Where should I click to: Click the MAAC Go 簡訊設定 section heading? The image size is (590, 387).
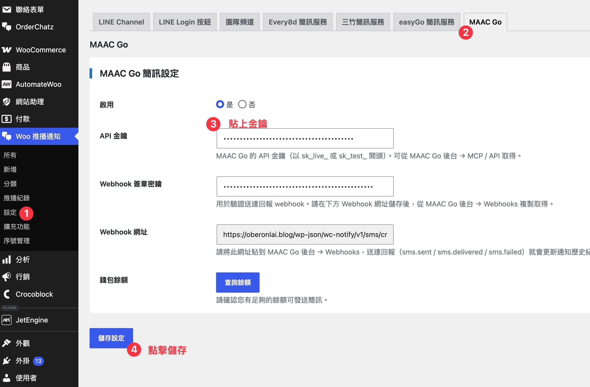[x=139, y=74]
